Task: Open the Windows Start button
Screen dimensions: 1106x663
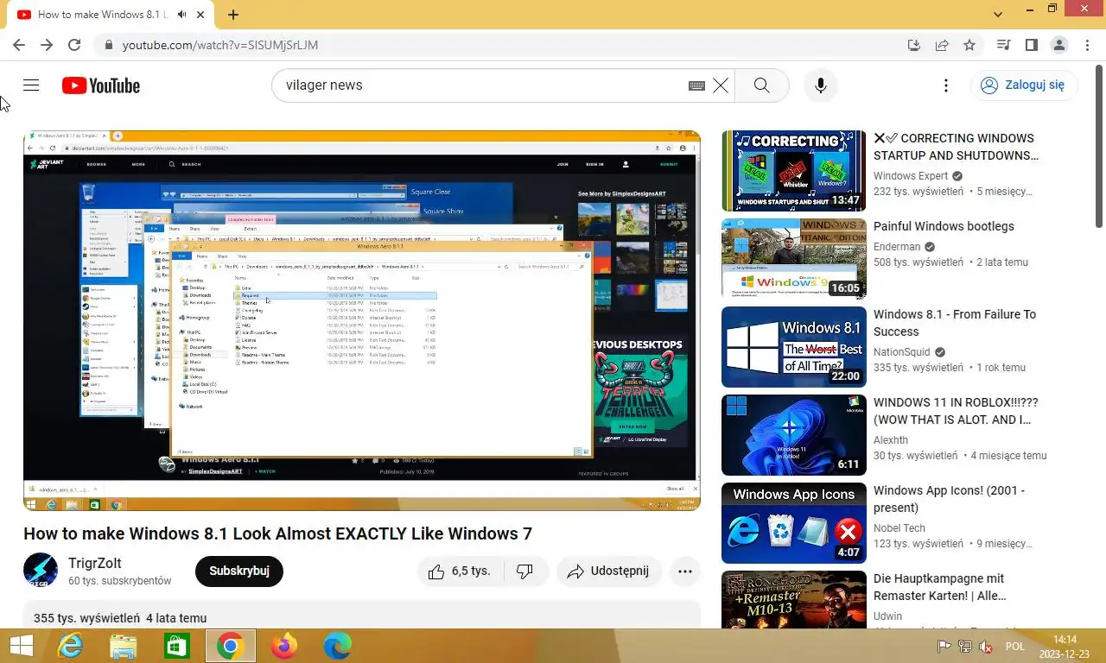Action: (21, 646)
